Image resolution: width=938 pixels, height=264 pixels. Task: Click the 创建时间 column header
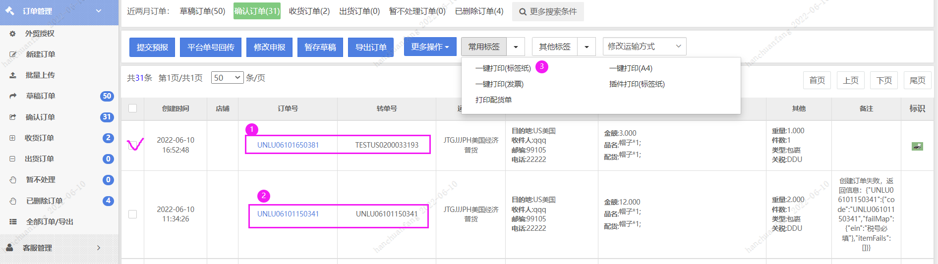176,108
